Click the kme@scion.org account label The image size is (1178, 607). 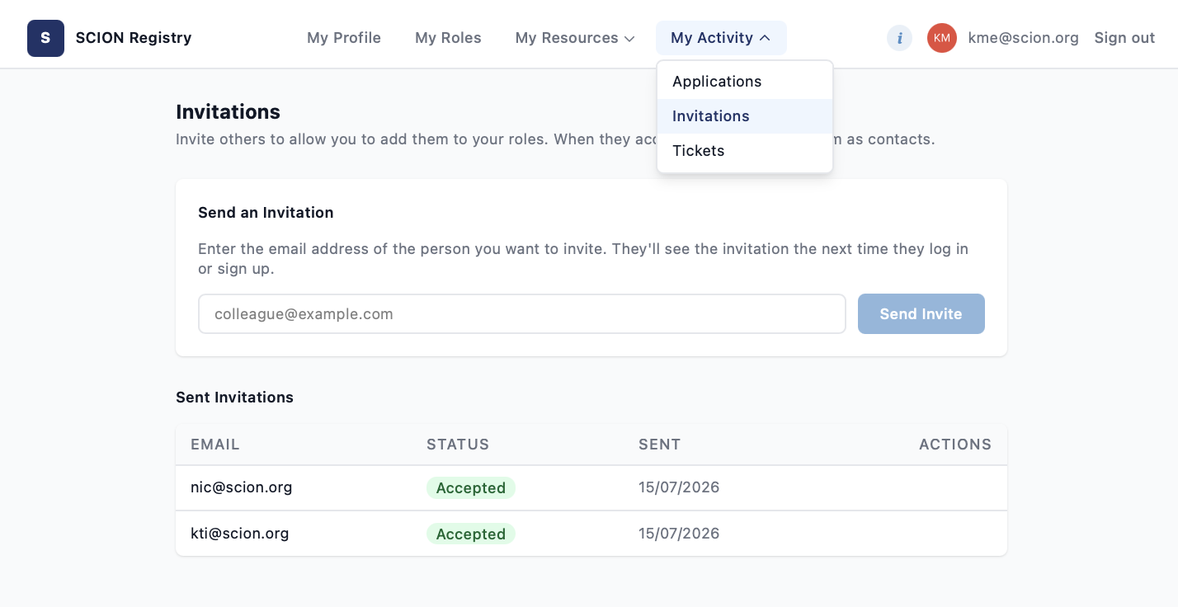tap(1023, 38)
